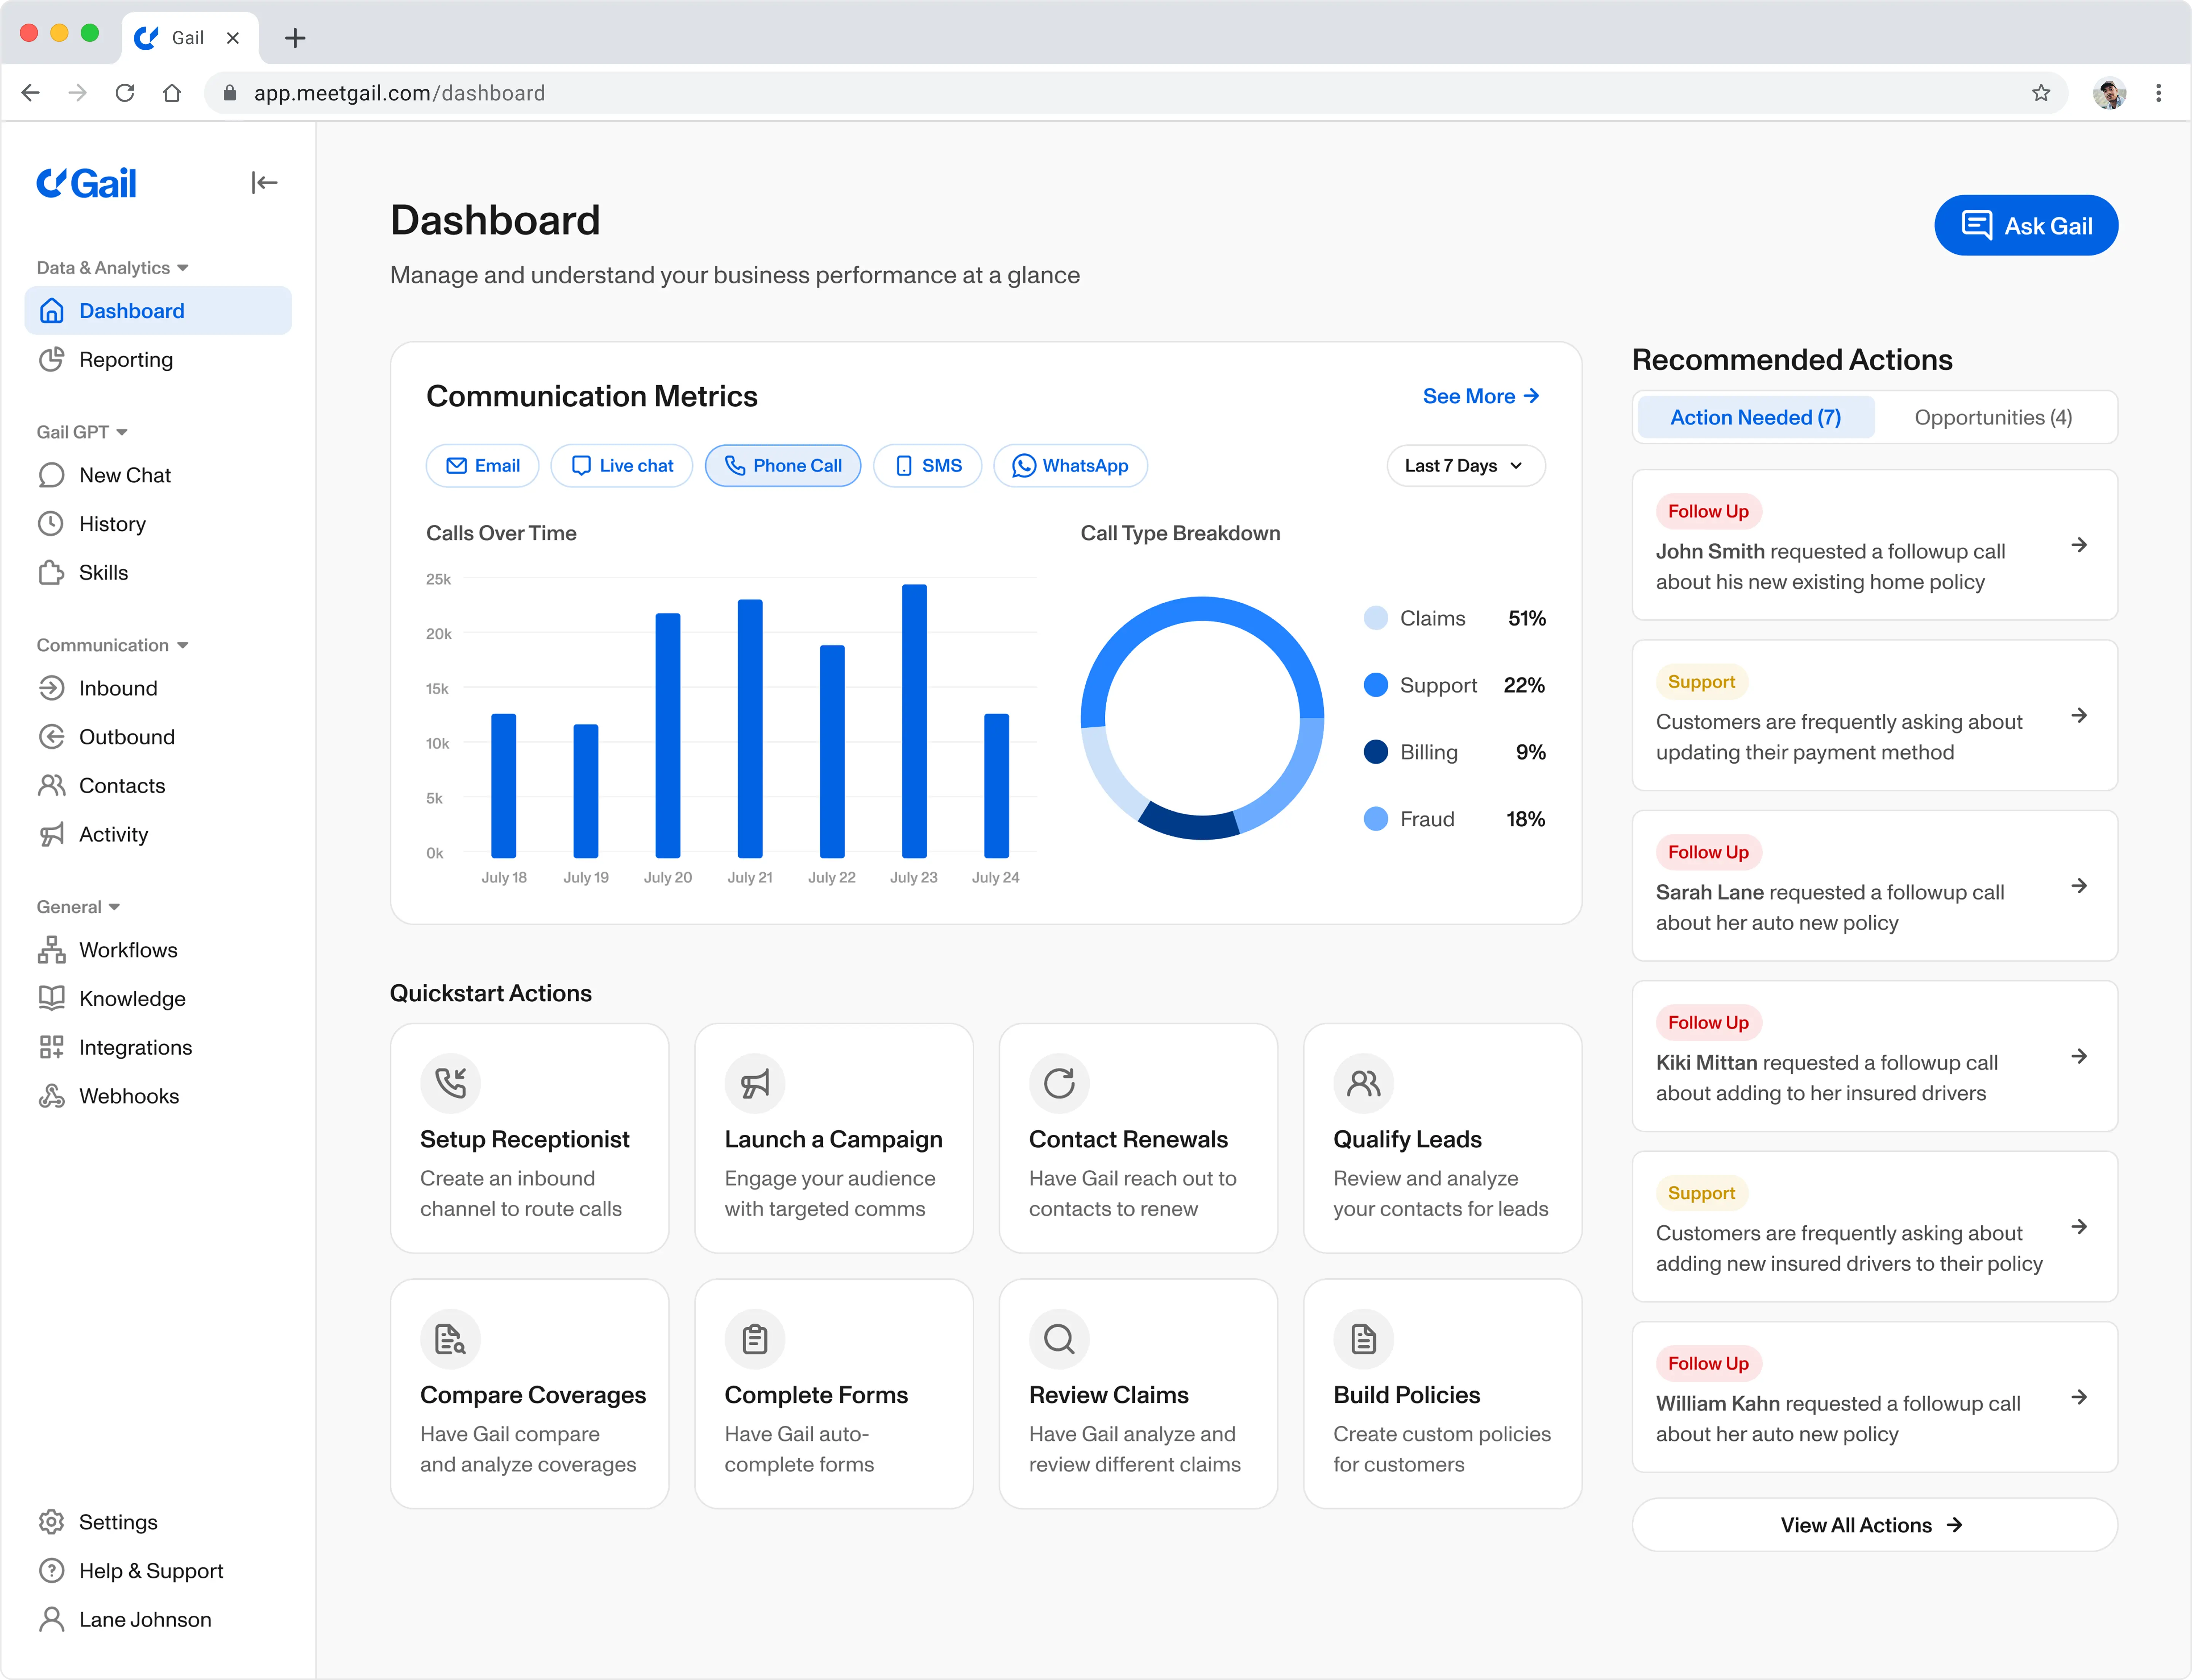
Task: Collapse the Data & Analytics section
Action: coord(113,268)
